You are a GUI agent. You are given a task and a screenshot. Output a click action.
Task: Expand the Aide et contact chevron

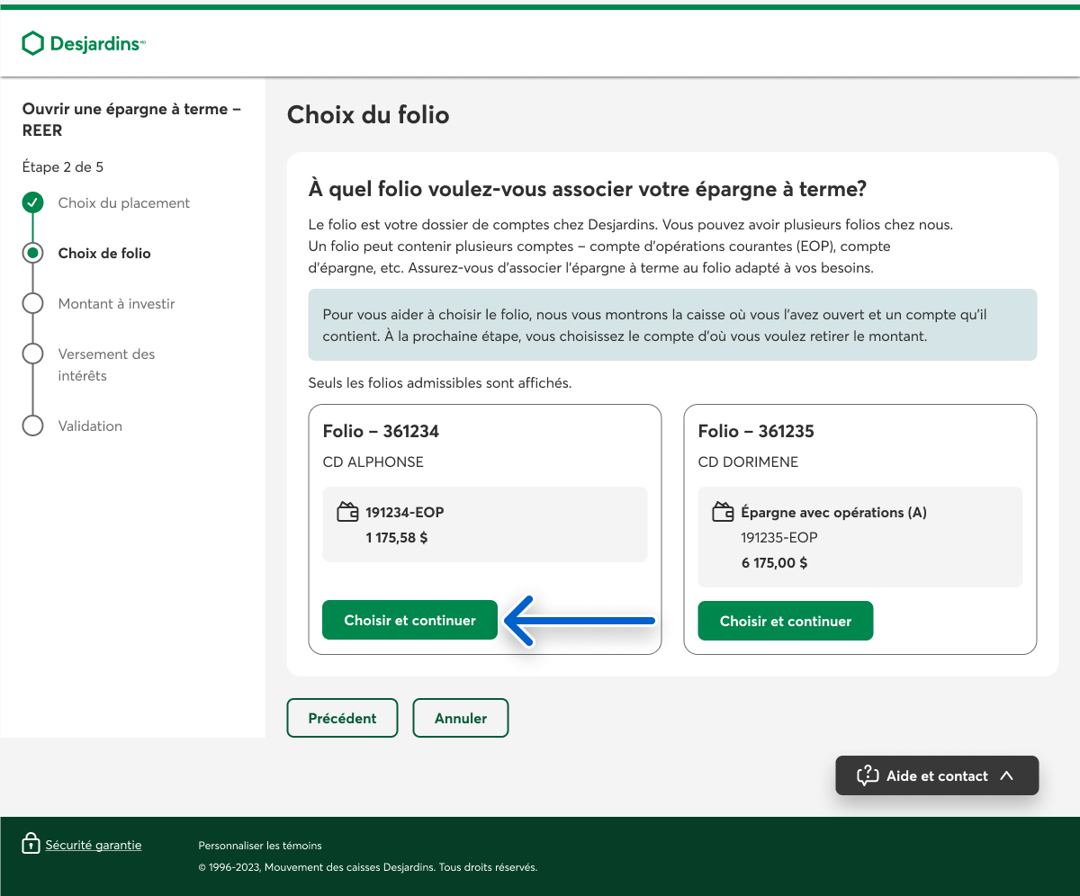click(x=1007, y=775)
